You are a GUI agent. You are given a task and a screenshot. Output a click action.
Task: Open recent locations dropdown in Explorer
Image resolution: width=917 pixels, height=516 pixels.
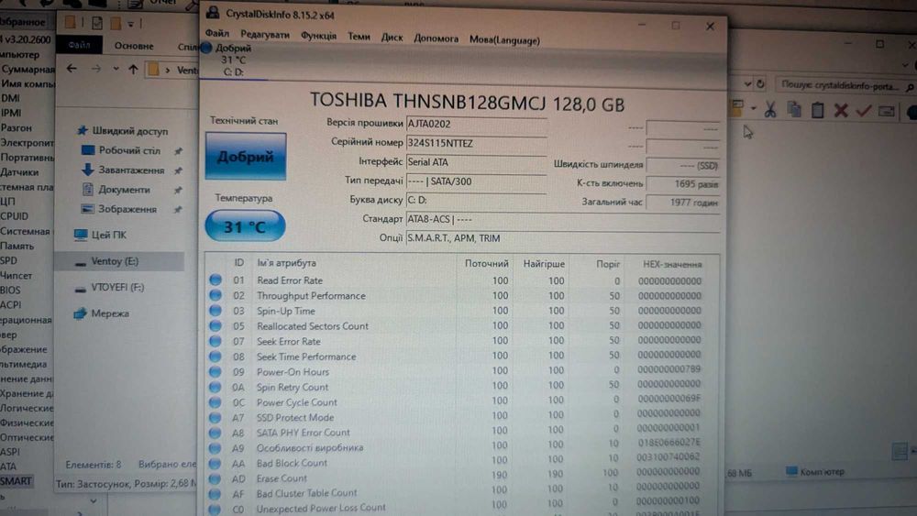[116, 69]
